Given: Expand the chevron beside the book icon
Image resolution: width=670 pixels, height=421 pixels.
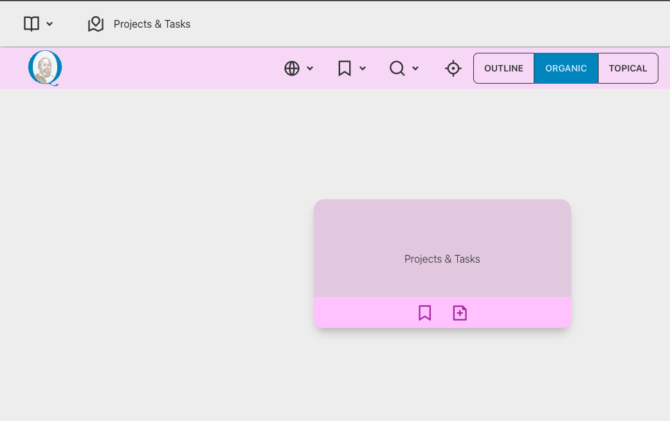Looking at the screenshot, I should [50, 24].
